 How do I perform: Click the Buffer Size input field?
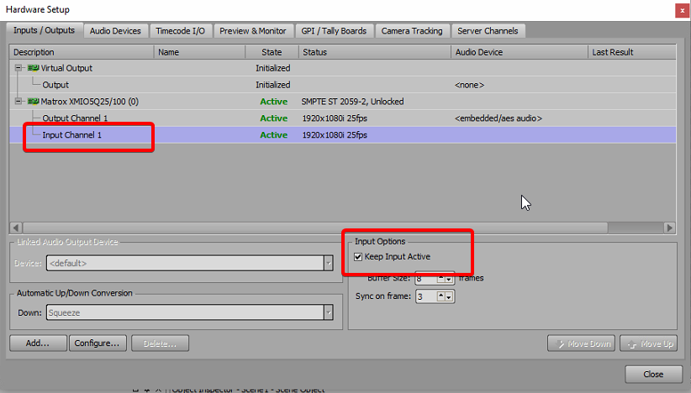(426, 278)
